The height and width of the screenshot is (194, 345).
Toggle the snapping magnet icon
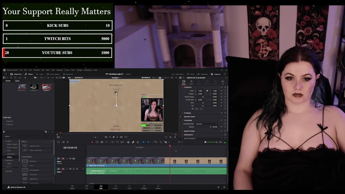(x=128, y=142)
